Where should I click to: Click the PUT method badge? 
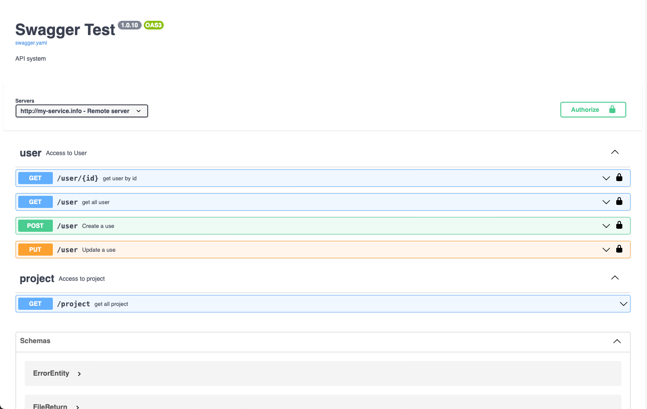click(36, 250)
